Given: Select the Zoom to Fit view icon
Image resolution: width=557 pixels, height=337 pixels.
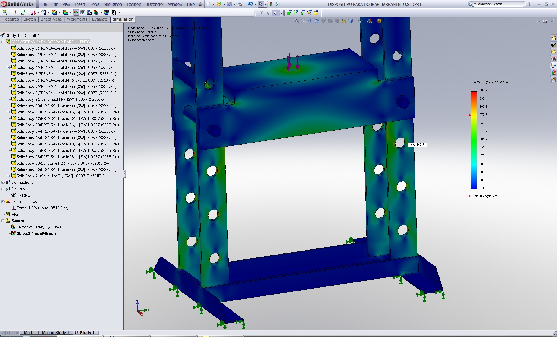Looking at the screenshot, I should coord(297,21).
